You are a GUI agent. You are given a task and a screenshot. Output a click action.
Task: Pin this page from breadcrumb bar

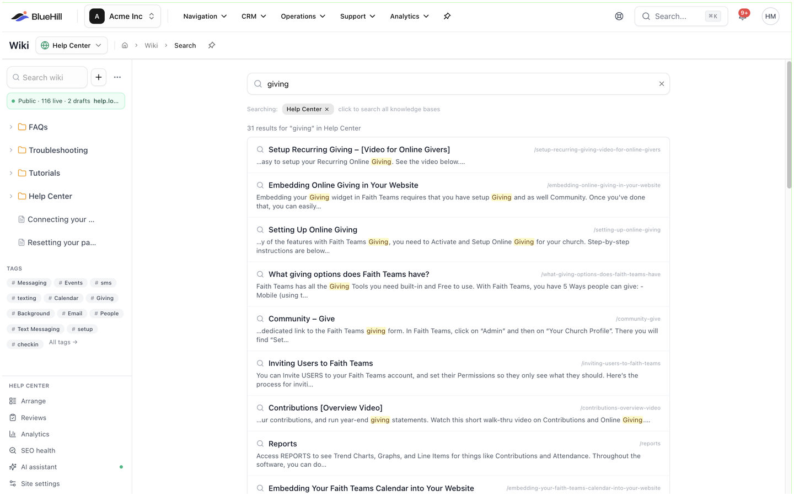(x=212, y=45)
